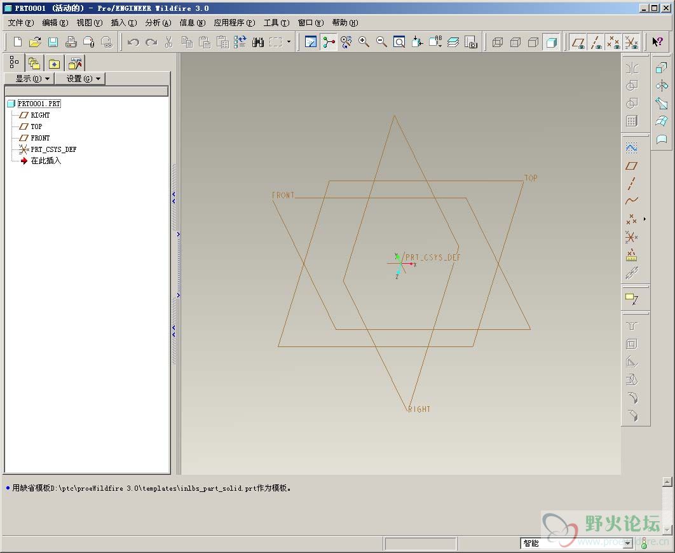
Task: Click the repaint screen icon
Action: [x=310, y=42]
